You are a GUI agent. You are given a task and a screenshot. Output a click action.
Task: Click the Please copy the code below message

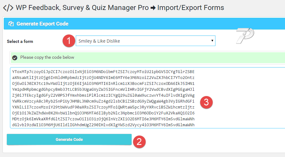(x=47, y=57)
